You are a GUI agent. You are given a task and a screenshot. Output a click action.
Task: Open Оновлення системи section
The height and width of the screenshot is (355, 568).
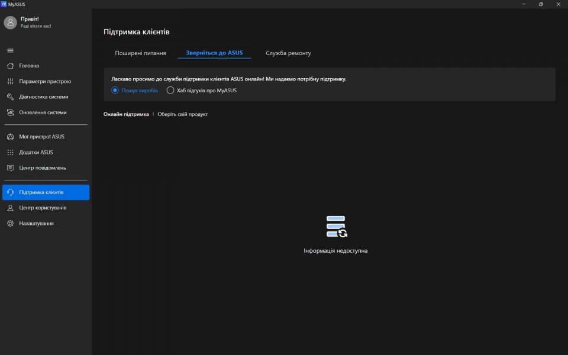click(x=46, y=112)
